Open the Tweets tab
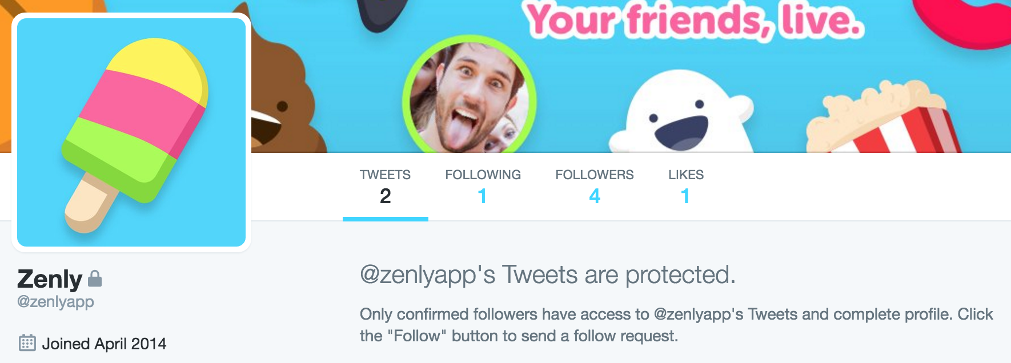The image size is (1011, 363). 385,186
